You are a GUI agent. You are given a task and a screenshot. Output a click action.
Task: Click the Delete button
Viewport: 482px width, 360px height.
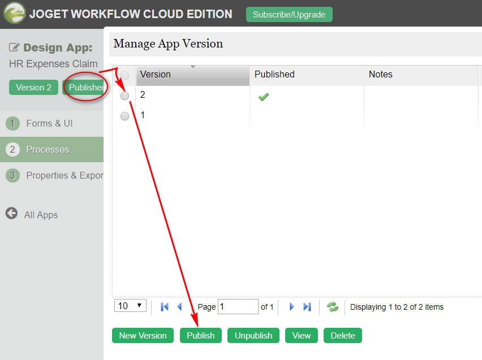pos(343,336)
